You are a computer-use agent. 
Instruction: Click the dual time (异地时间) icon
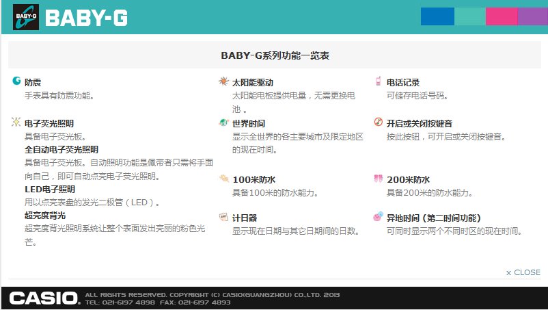click(378, 216)
